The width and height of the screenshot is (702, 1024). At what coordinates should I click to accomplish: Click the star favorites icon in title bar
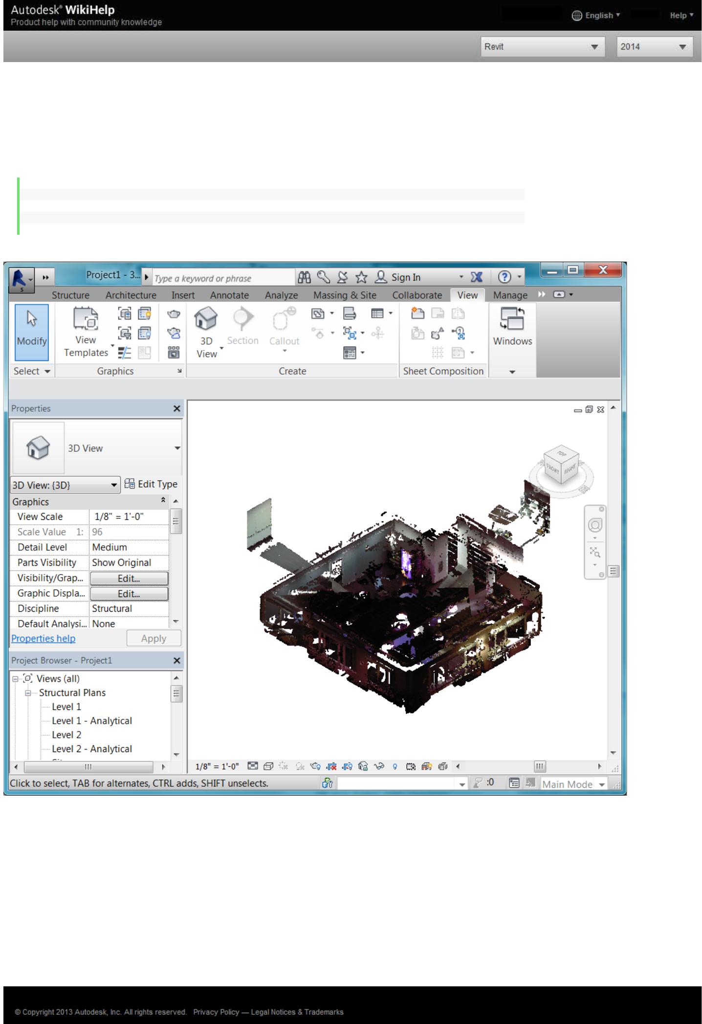[x=361, y=278]
